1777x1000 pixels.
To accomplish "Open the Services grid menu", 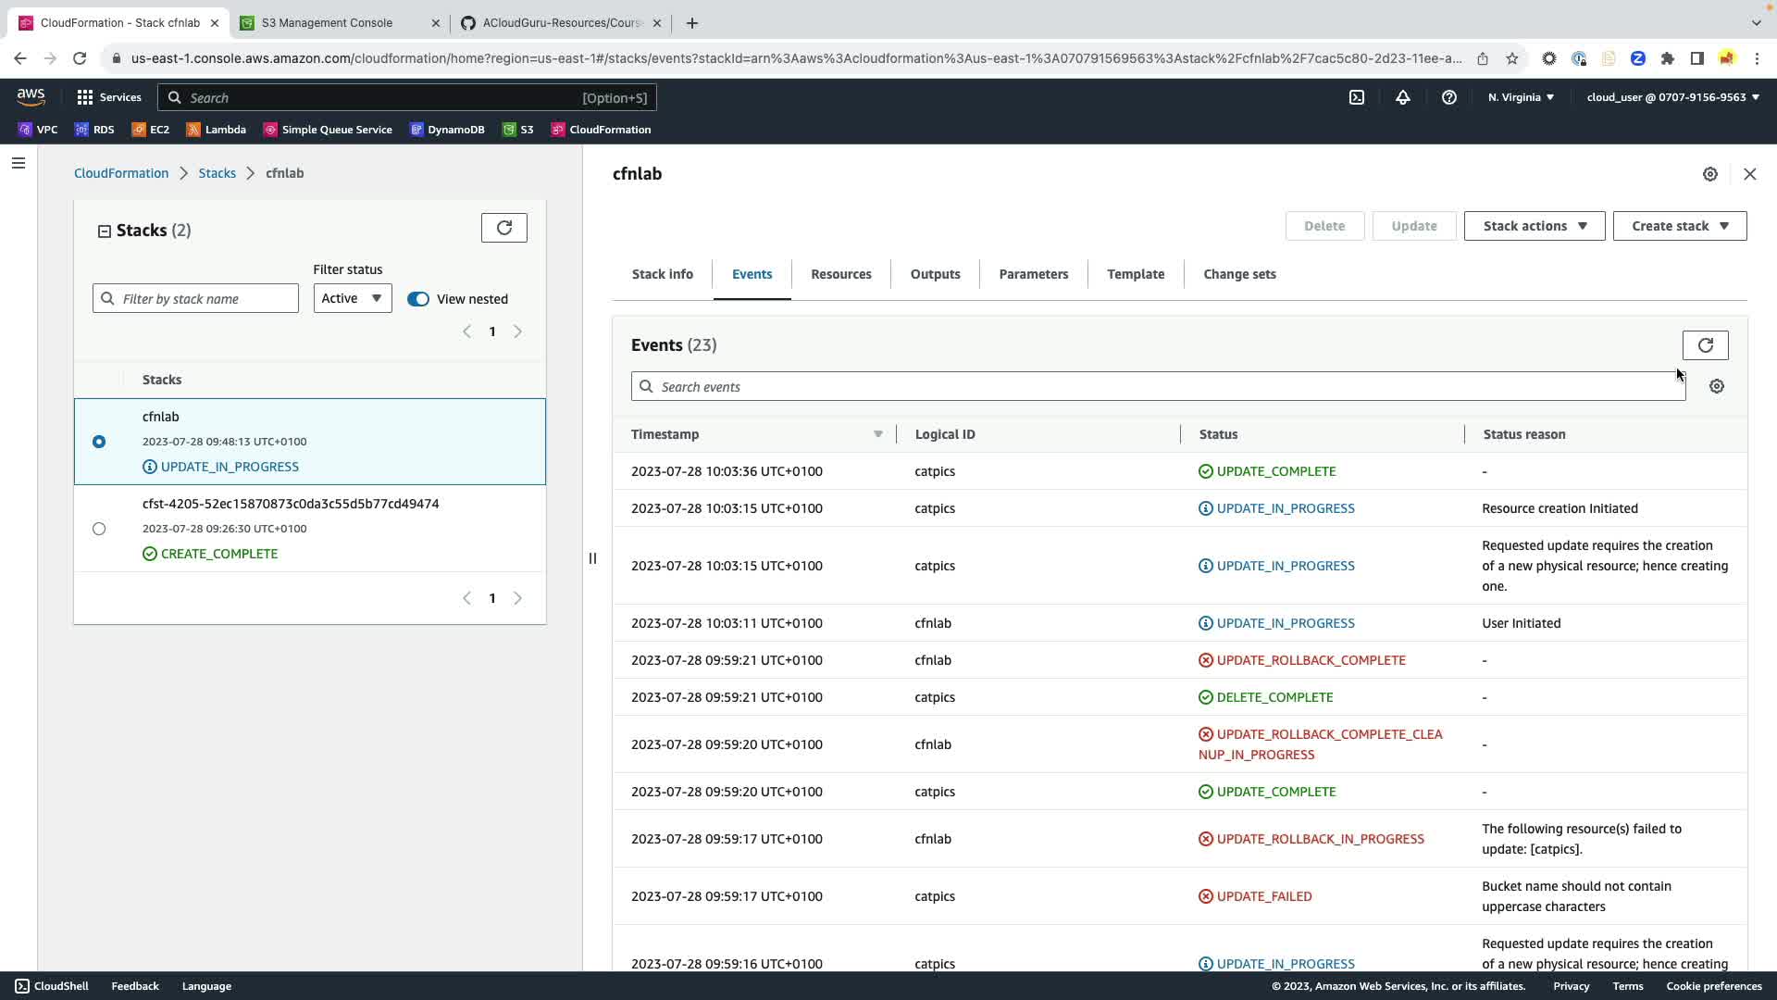I will pyautogui.click(x=109, y=97).
